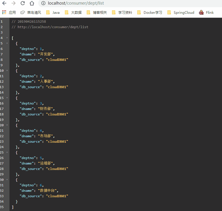
Task: Click the deptno value 3
Action: (41, 103)
